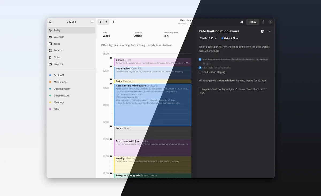The width and height of the screenshot is (321, 196).
Task: Click the Token bucket description text
Action: pos(234,49)
